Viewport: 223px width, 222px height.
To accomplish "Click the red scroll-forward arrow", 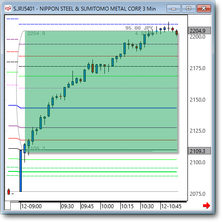I will click(x=207, y=206).
